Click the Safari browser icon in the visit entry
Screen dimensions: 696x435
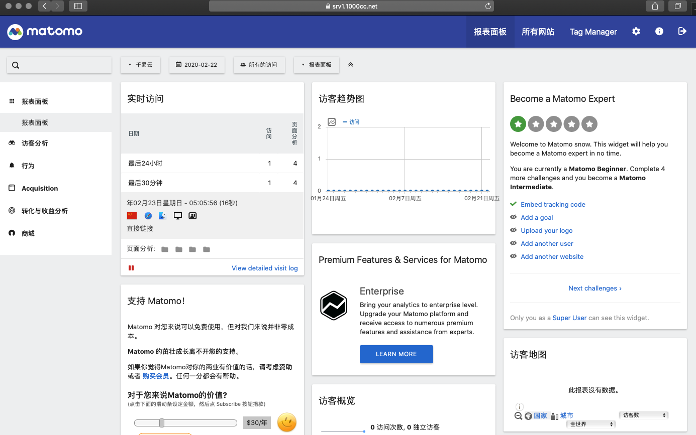[x=148, y=216]
